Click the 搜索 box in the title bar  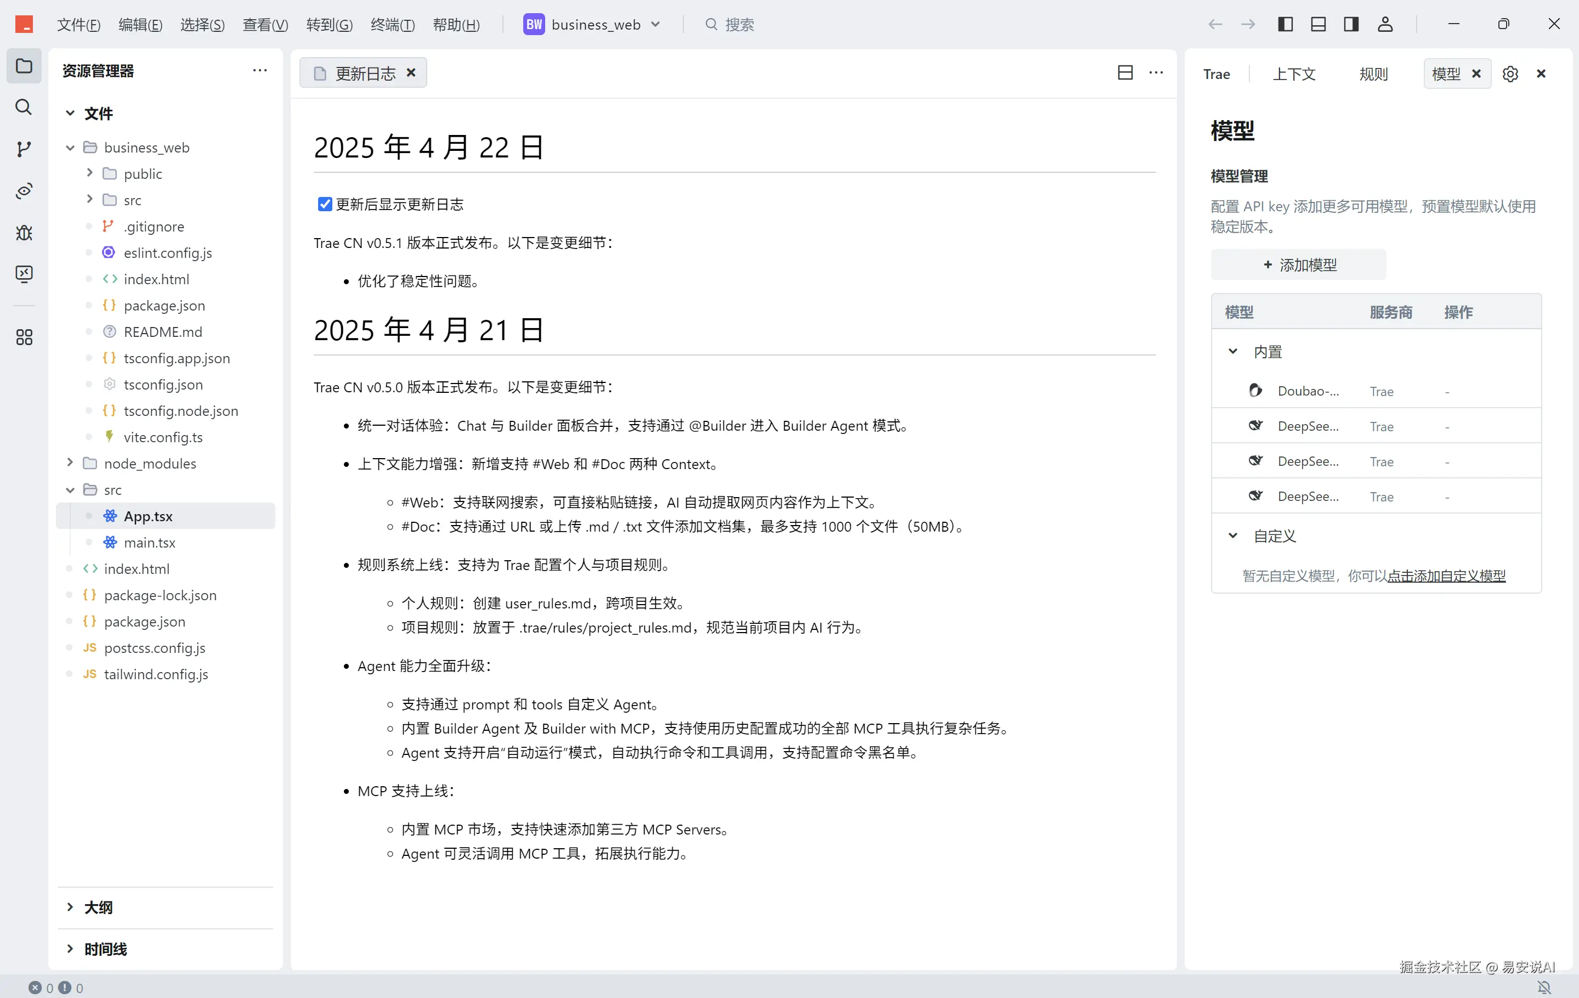tap(739, 24)
